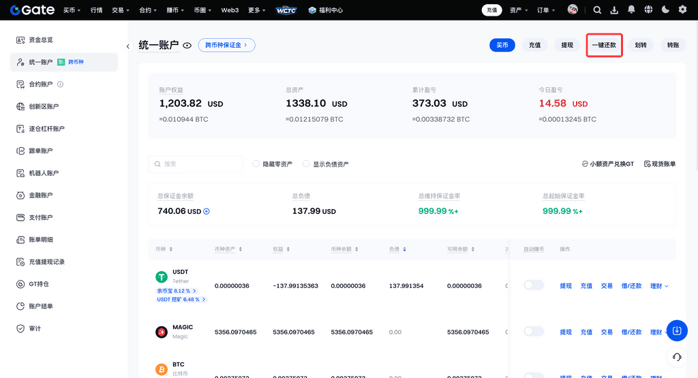The height and width of the screenshot is (378, 698).
Task: Open the 行情 menu in top navigation
Action: click(x=96, y=10)
